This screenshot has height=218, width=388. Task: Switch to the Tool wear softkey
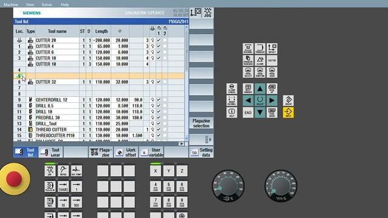(x=51, y=152)
